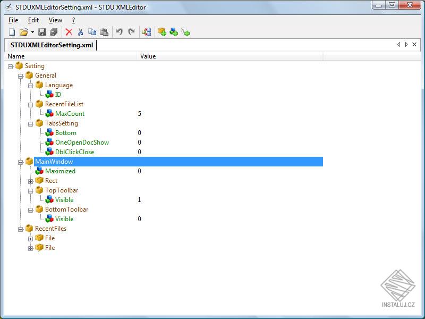Screen dimensions: 425x319
Task: Select the TabsSetting element
Action: (62, 123)
